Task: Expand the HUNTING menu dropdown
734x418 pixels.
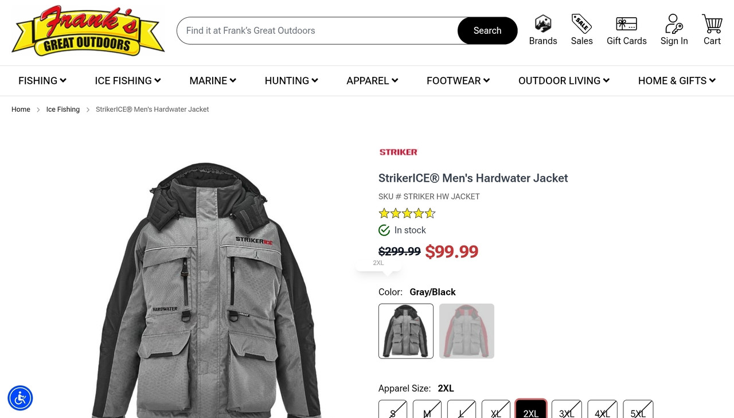Action: (291, 81)
